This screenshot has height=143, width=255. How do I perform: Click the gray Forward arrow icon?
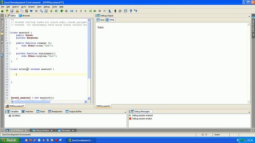click(x=67, y=11)
